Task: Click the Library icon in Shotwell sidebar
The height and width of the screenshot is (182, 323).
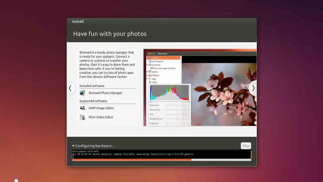Action: (150, 58)
